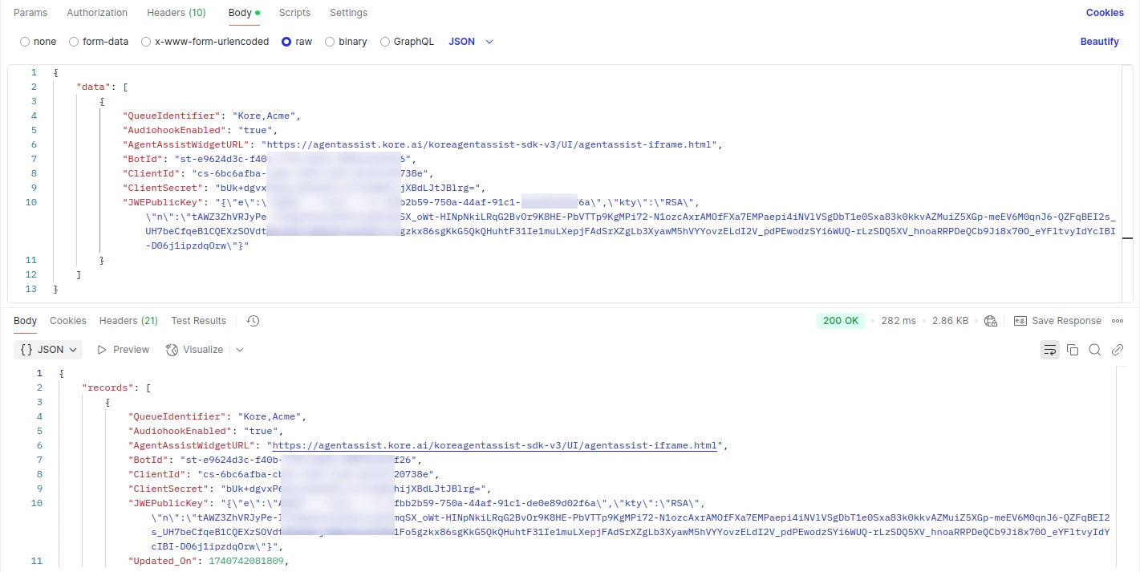Select the binary body option
1140x572 pixels.
click(x=329, y=41)
